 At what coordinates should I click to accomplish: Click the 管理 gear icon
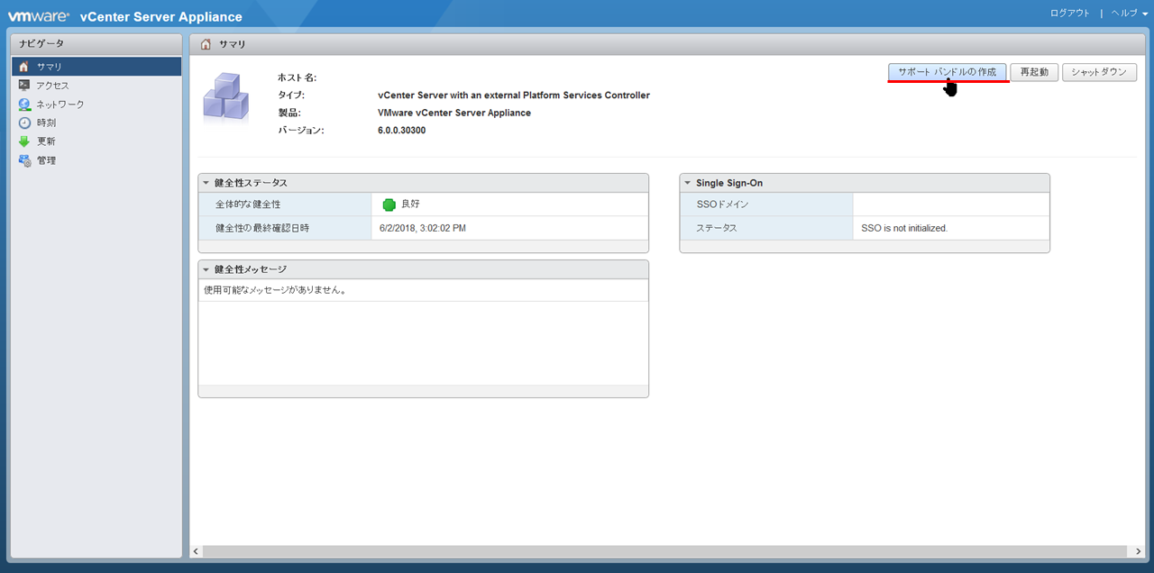coord(24,160)
